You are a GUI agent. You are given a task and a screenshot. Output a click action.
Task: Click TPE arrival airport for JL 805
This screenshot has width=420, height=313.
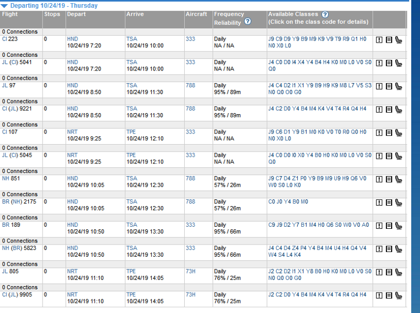pyautogui.click(x=131, y=271)
